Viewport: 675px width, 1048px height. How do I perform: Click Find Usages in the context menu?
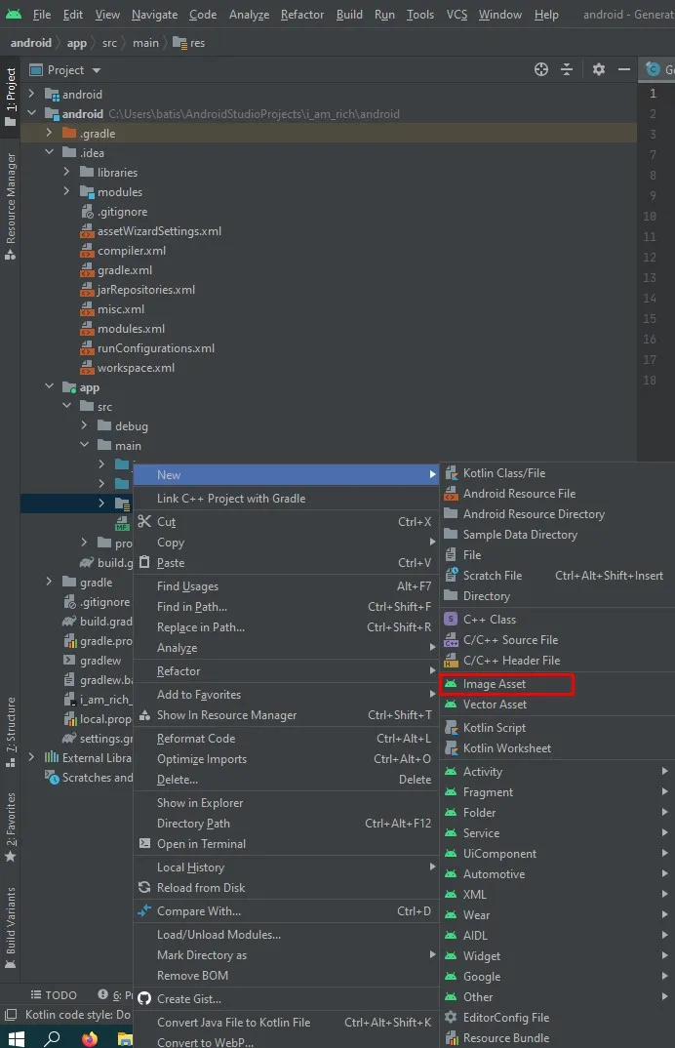[x=286, y=586]
